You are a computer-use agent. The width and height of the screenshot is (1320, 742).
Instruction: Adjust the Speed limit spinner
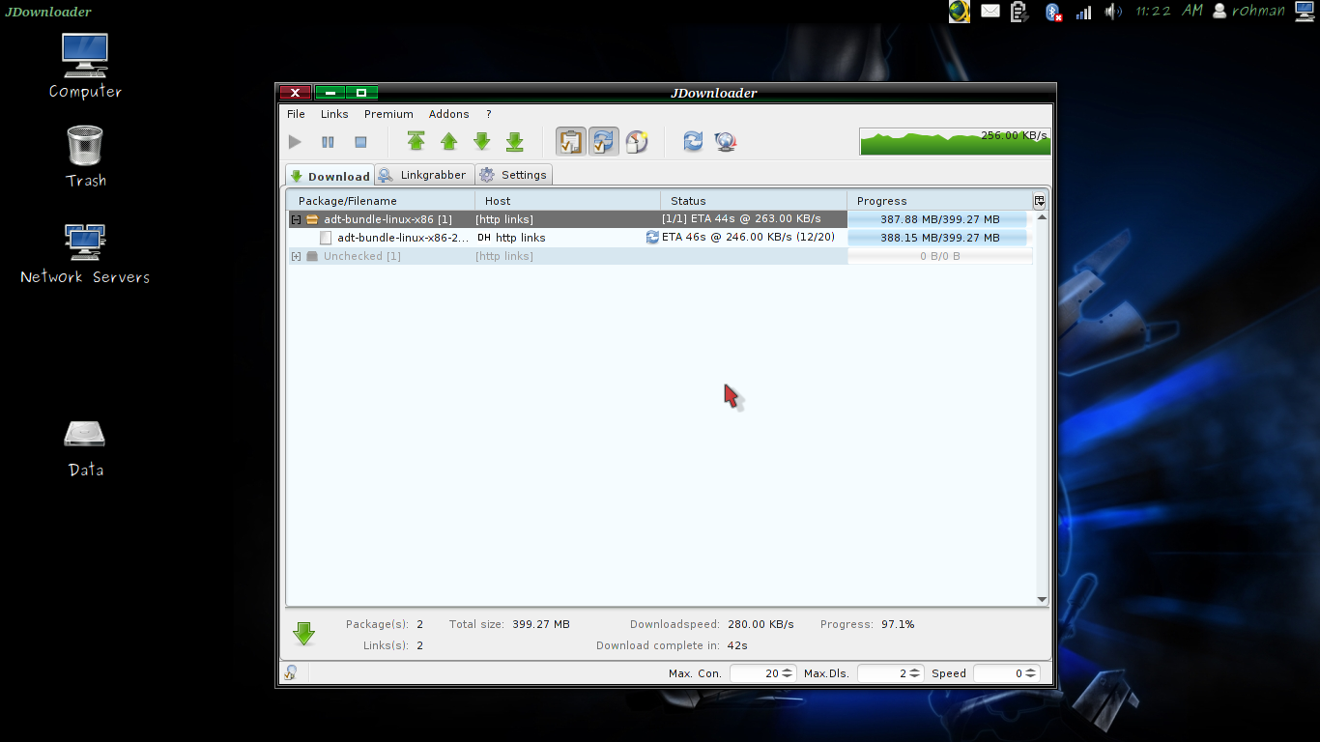point(1007,673)
